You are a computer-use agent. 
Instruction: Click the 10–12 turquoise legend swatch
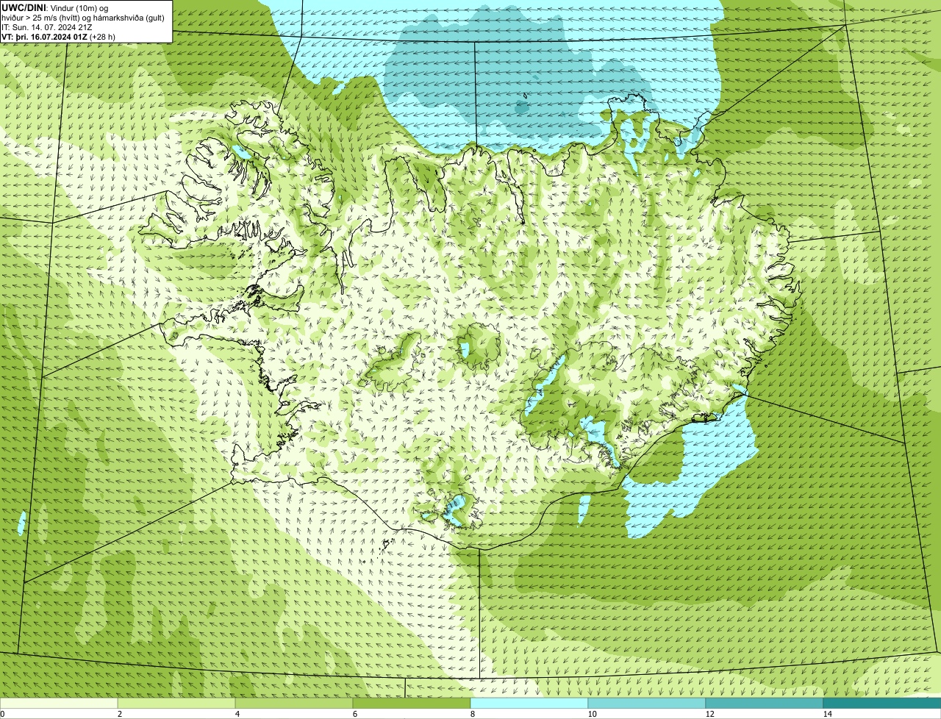coord(647,703)
